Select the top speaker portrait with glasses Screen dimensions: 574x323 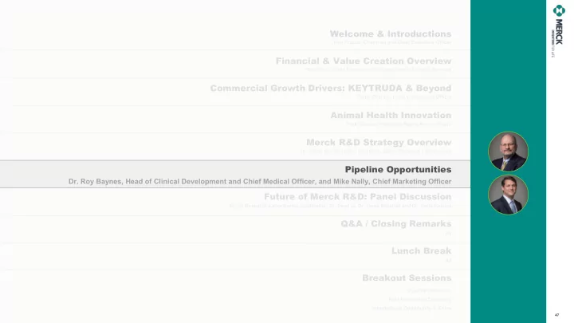508,152
